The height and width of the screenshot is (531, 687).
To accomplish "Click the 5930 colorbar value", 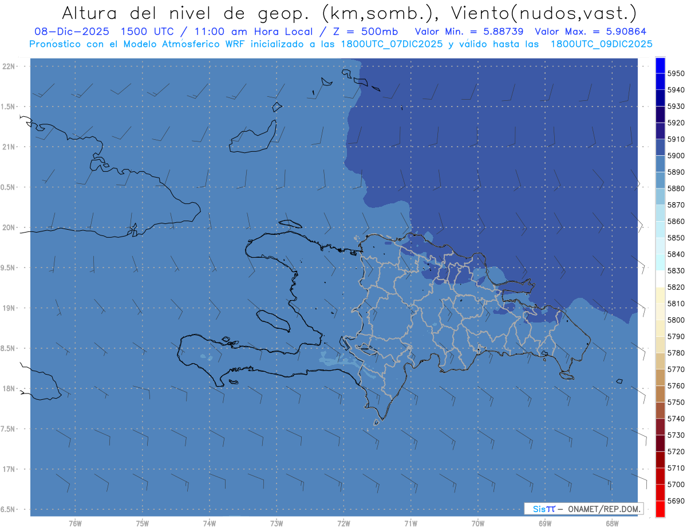I will [676, 107].
